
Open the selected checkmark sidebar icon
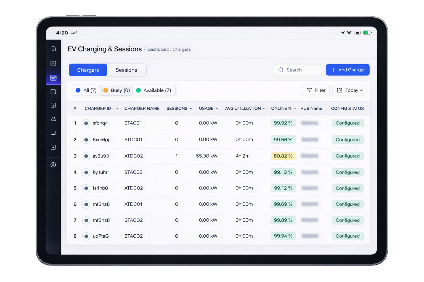[53, 78]
